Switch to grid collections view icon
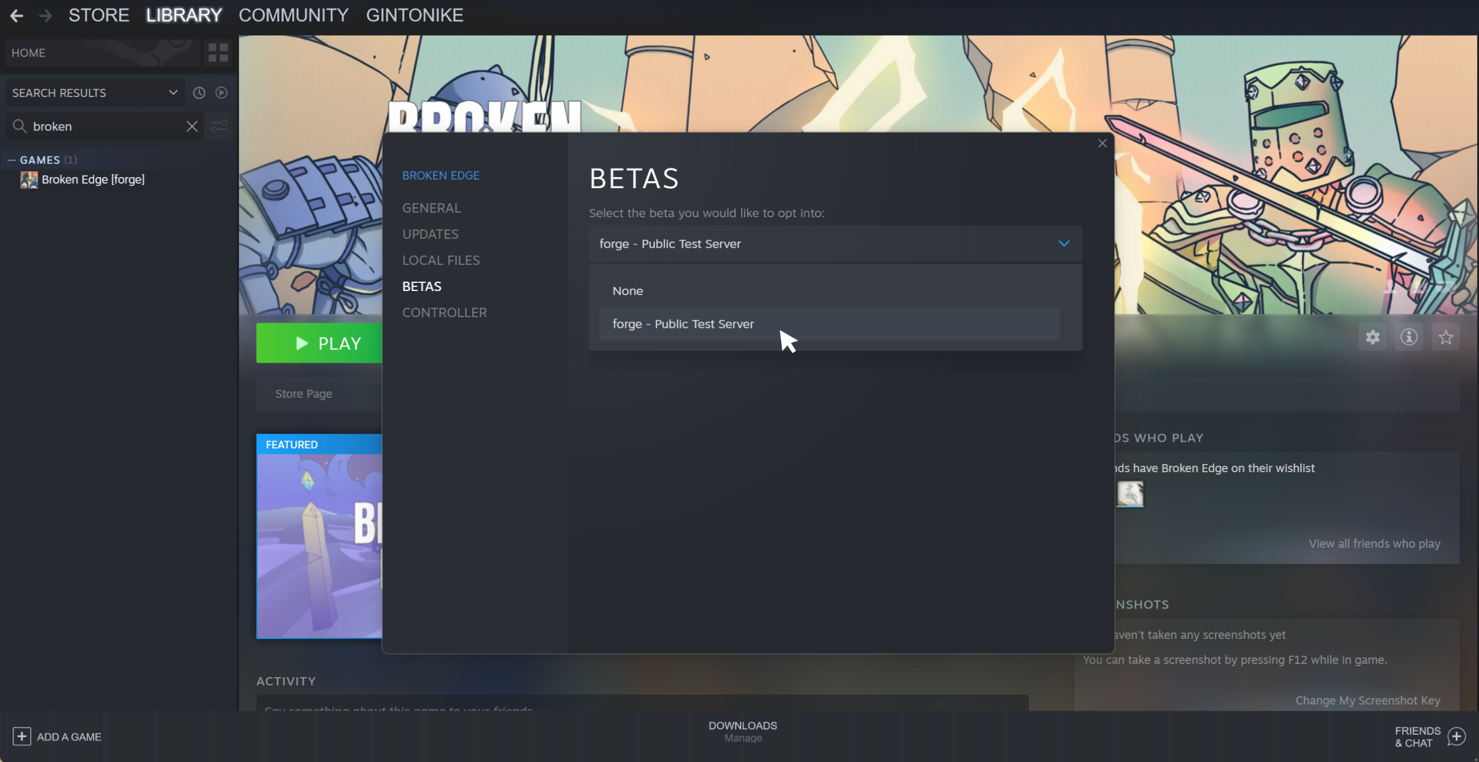The width and height of the screenshot is (1479, 762). pos(218,53)
